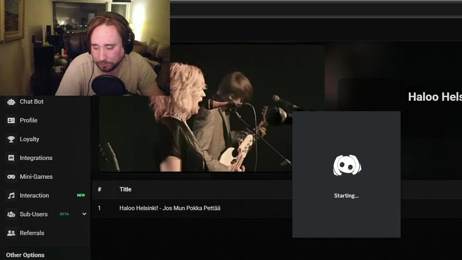Click the Referrals people icon
This screenshot has height=260, width=462.
[x=11, y=233]
